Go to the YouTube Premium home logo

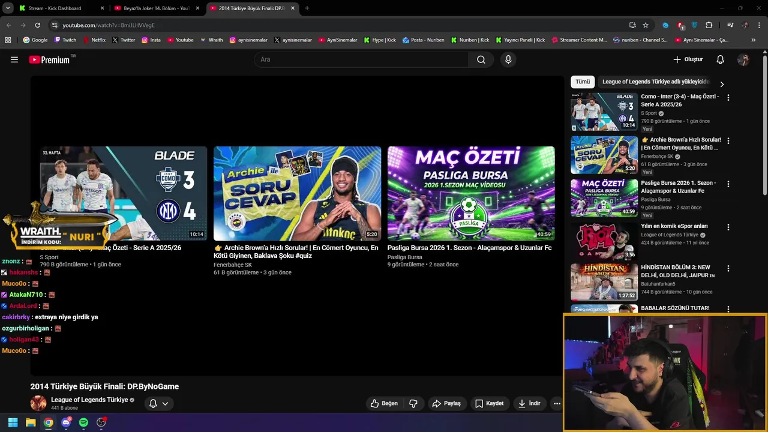click(49, 59)
